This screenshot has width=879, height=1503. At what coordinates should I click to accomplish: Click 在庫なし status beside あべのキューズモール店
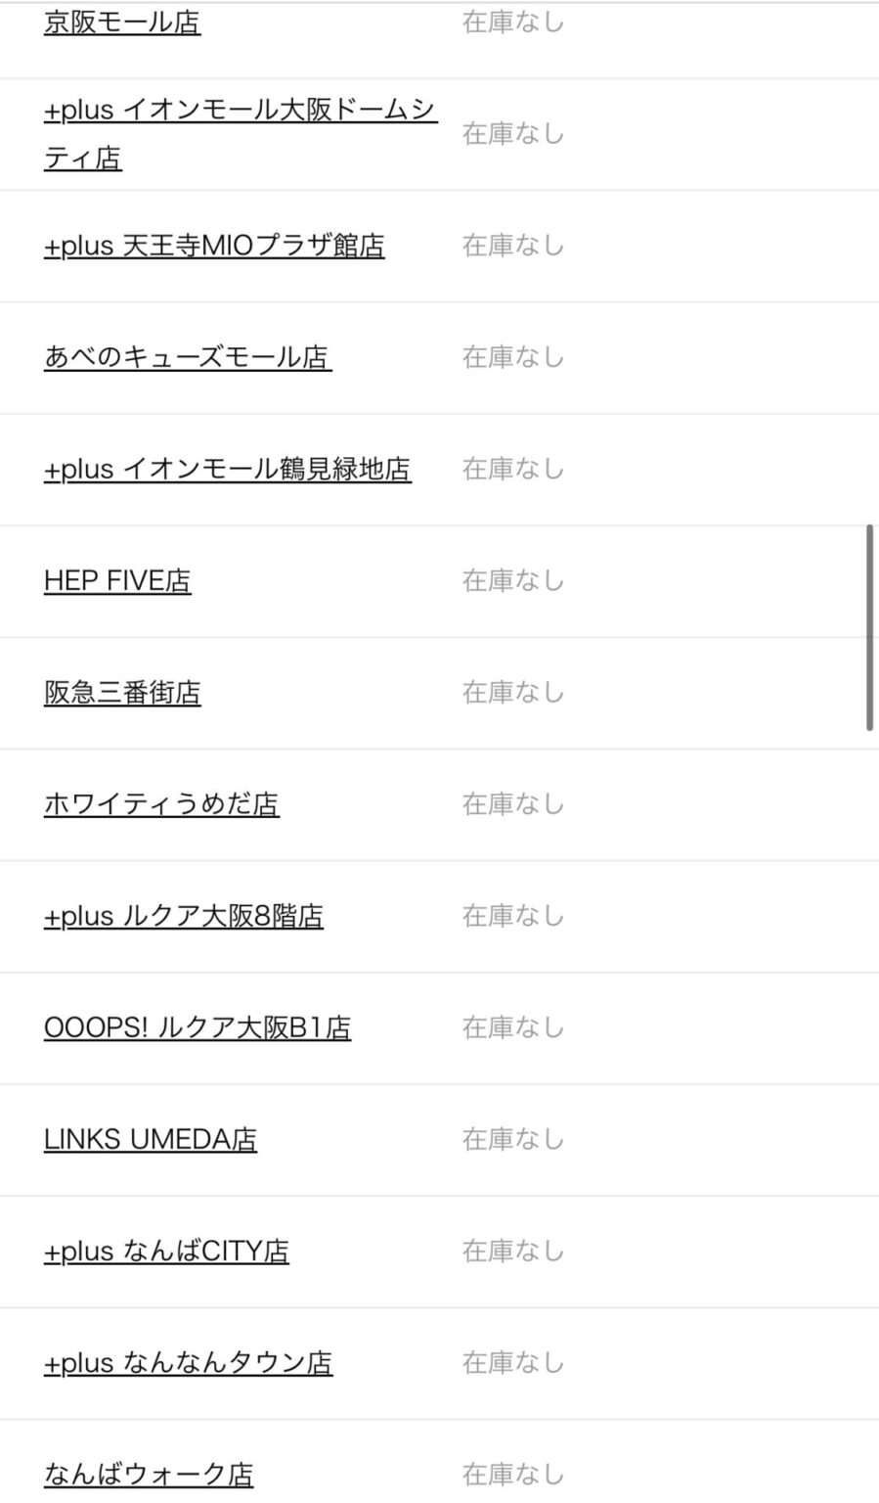pyautogui.click(x=513, y=357)
